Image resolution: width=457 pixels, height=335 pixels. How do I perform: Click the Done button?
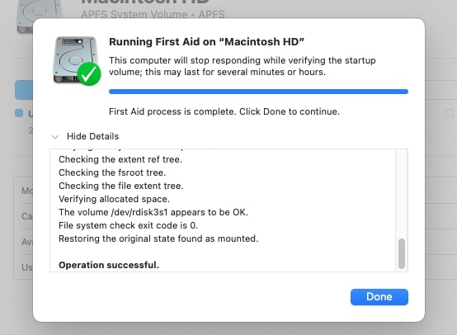(379, 297)
